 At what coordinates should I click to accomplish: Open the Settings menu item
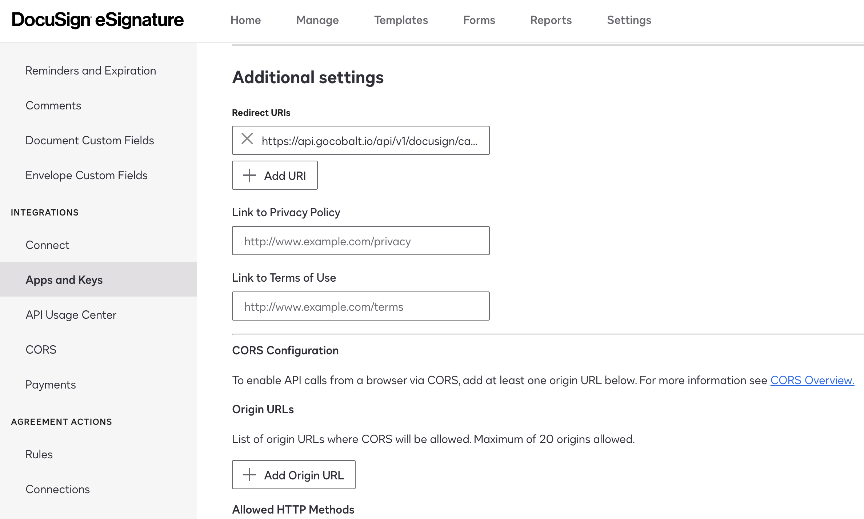pyautogui.click(x=629, y=20)
